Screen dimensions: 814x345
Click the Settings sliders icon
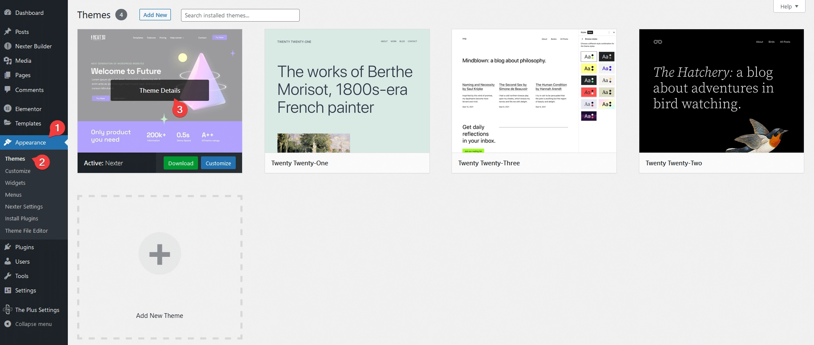click(8, 290)
